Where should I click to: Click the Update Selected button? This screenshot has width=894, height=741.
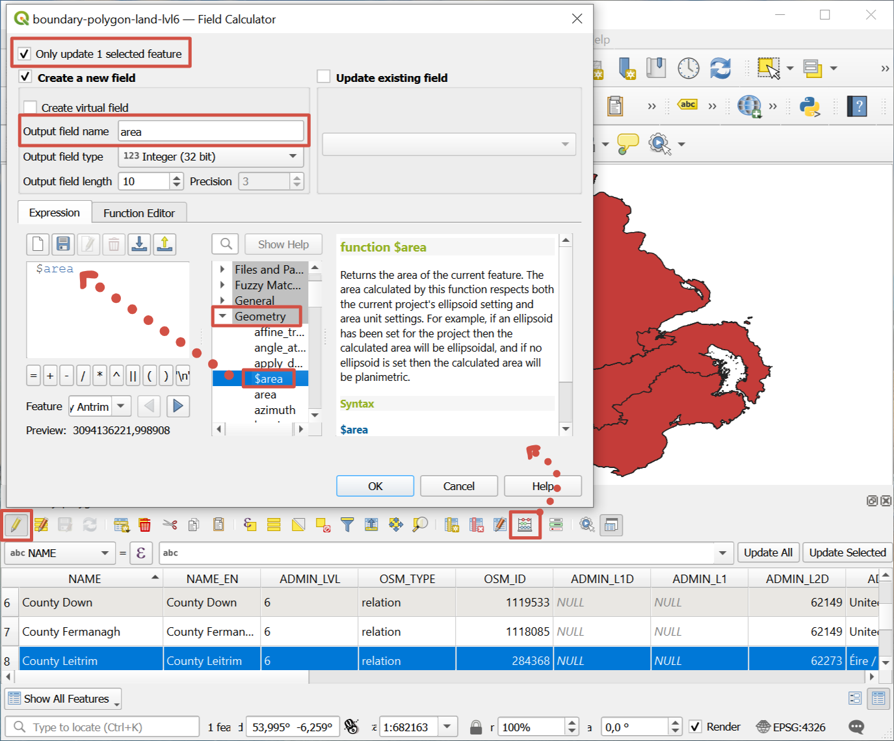click(x=847, y=552)
